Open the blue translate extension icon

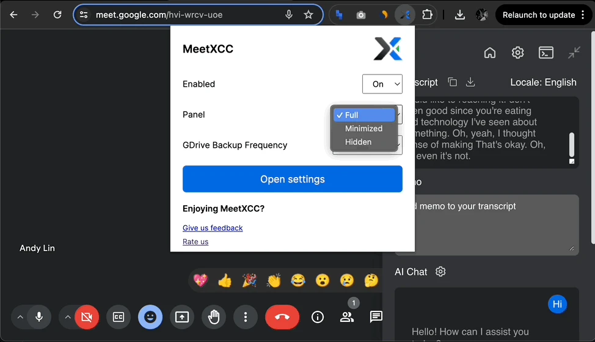tap(339, 15)
